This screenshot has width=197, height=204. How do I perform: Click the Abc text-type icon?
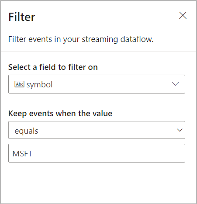19,84
